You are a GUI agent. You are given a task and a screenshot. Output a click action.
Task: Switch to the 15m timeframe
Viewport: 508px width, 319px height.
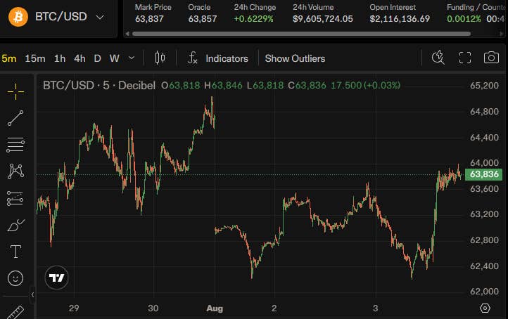pos(35,58)
